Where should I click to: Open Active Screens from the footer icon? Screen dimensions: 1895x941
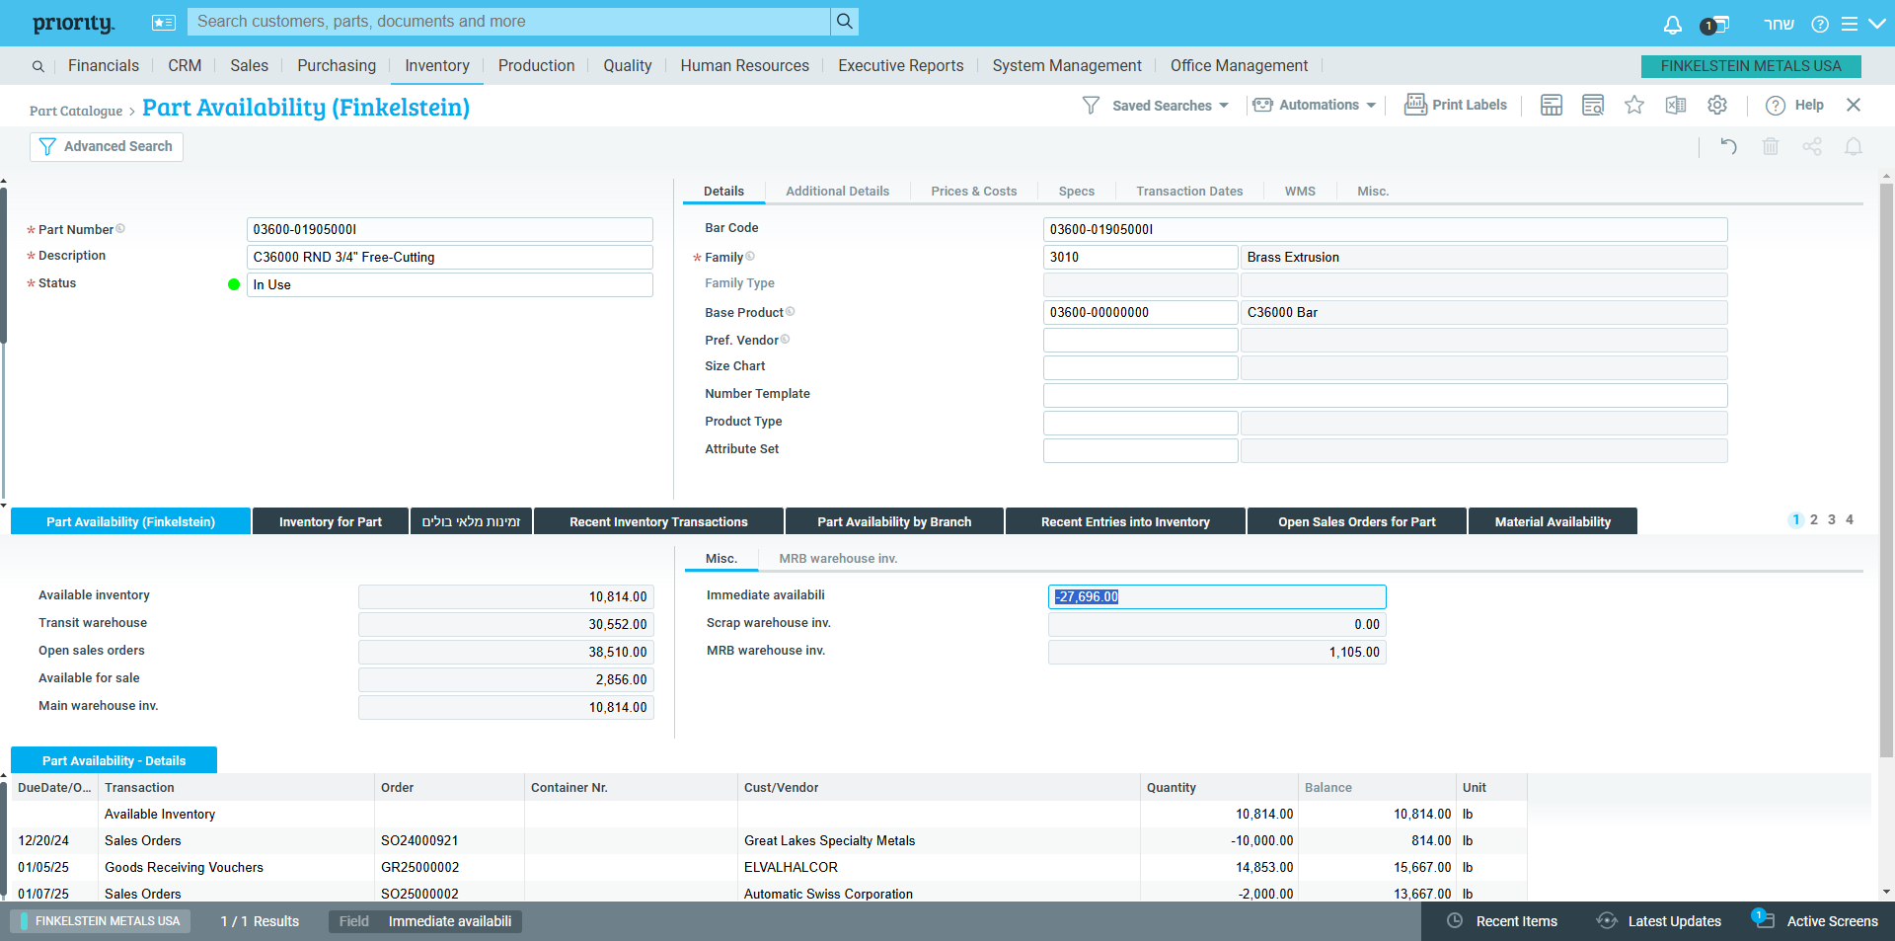click(x=1763, y=918)
